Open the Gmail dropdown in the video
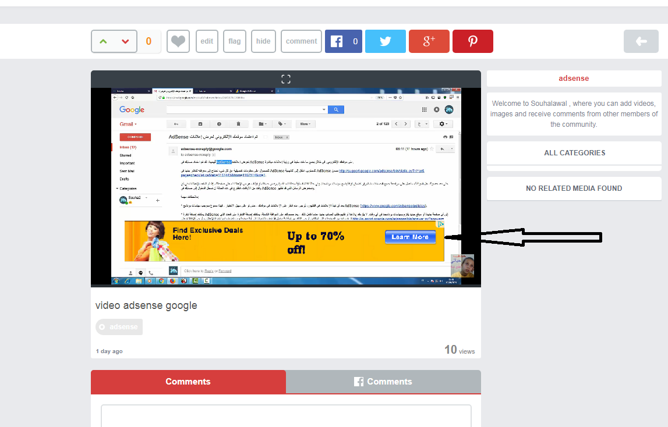The height and width of the screenshot is (427, 668). click(128, 124)
